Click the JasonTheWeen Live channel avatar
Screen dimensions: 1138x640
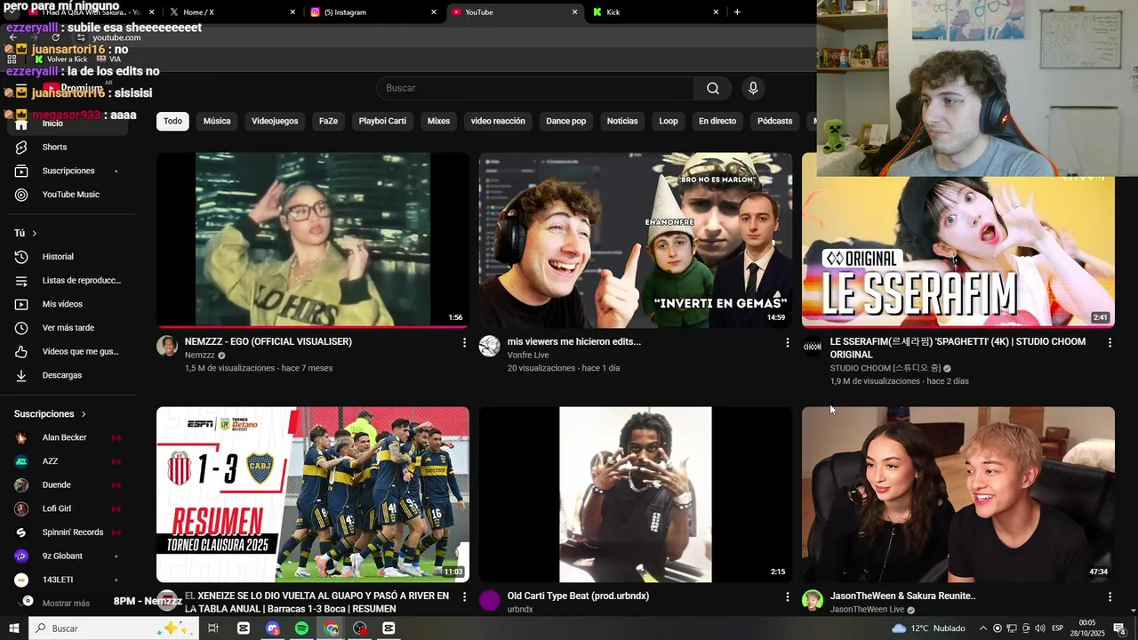tap(813, 600)
